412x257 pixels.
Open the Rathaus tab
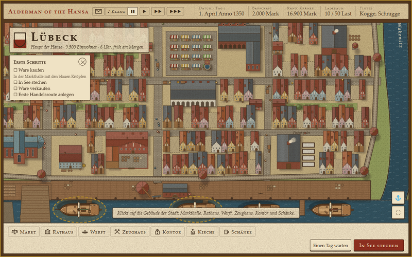59,232
